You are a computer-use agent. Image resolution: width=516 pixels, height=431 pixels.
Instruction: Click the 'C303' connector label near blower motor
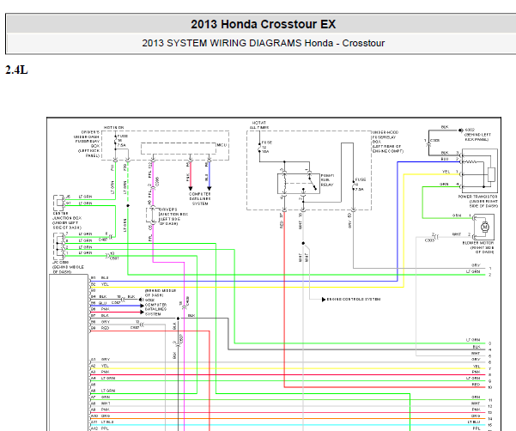tap(429, 240)
